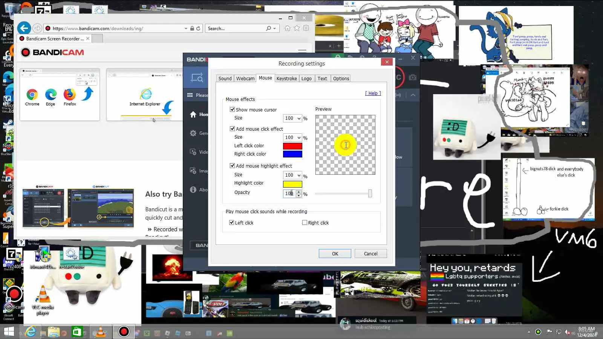Click the Bandicam screenshot camera icon
The height and width of the screenshot is (339, 603).
413,77
